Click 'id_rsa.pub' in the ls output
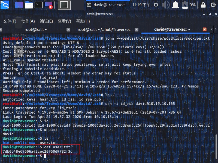Viewport: 218px width, 163px height. tap(90, 99)
